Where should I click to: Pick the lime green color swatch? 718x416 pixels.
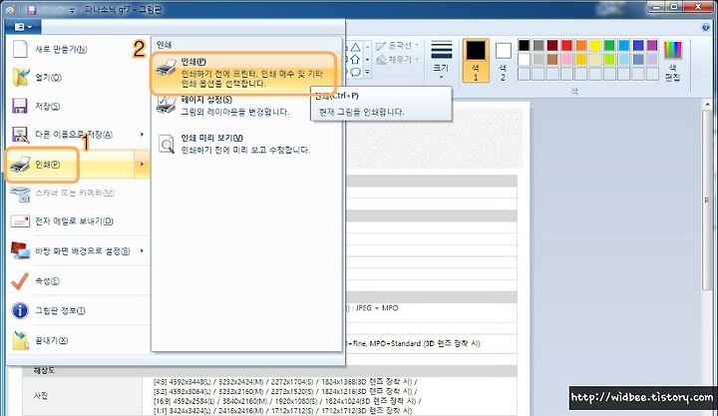[x=609, y=59]
